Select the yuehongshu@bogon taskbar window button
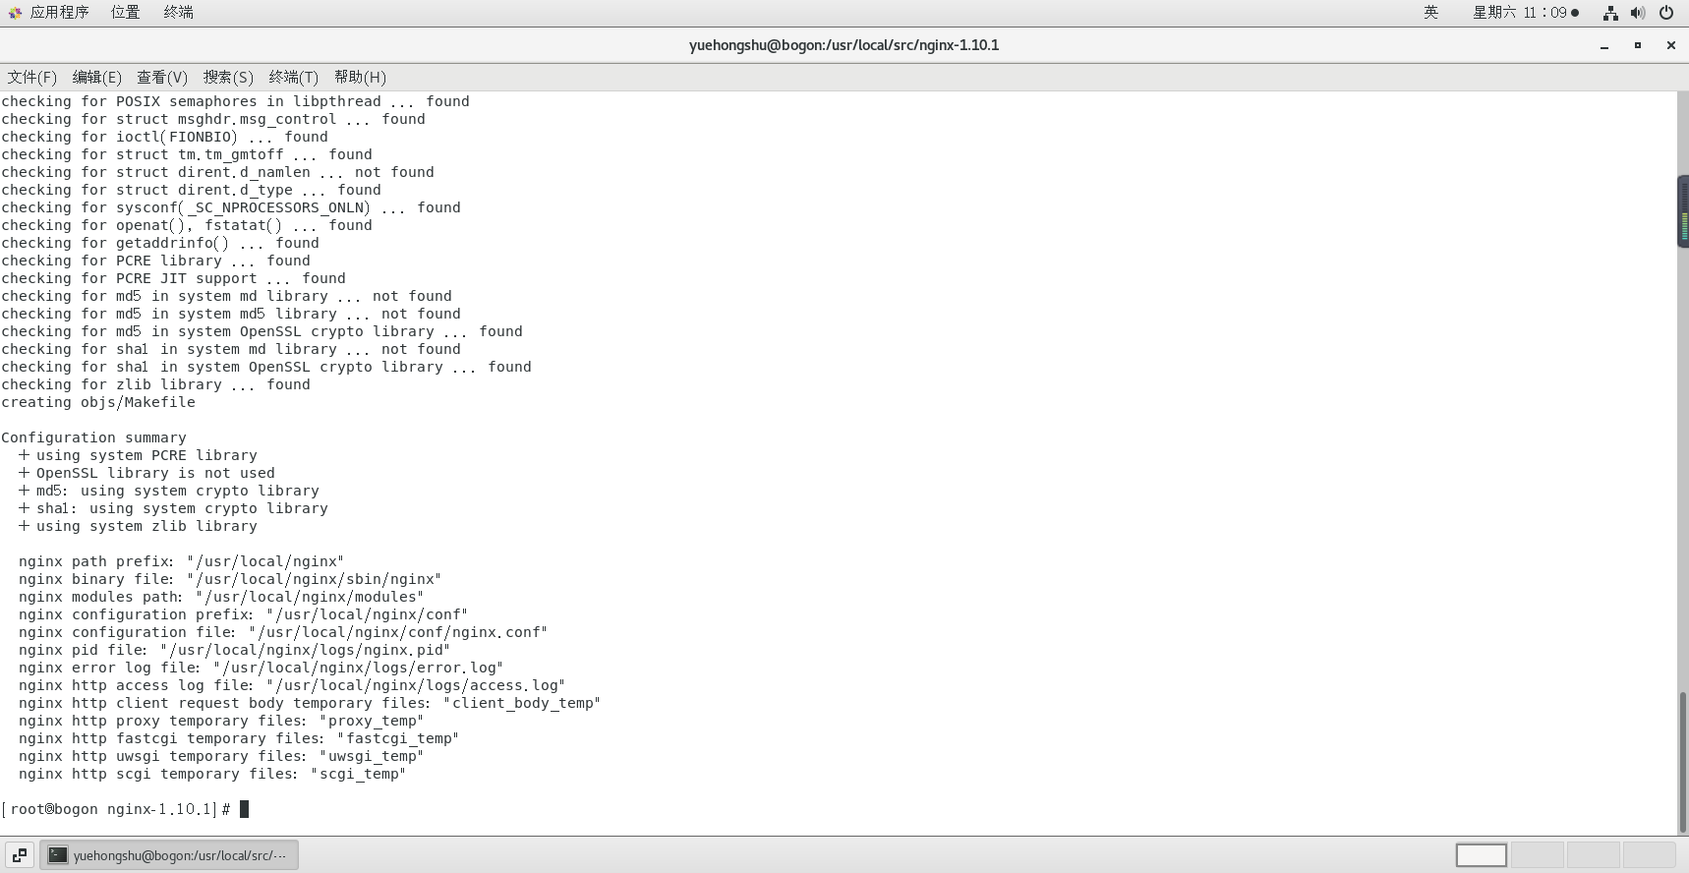 click(169, 855)
